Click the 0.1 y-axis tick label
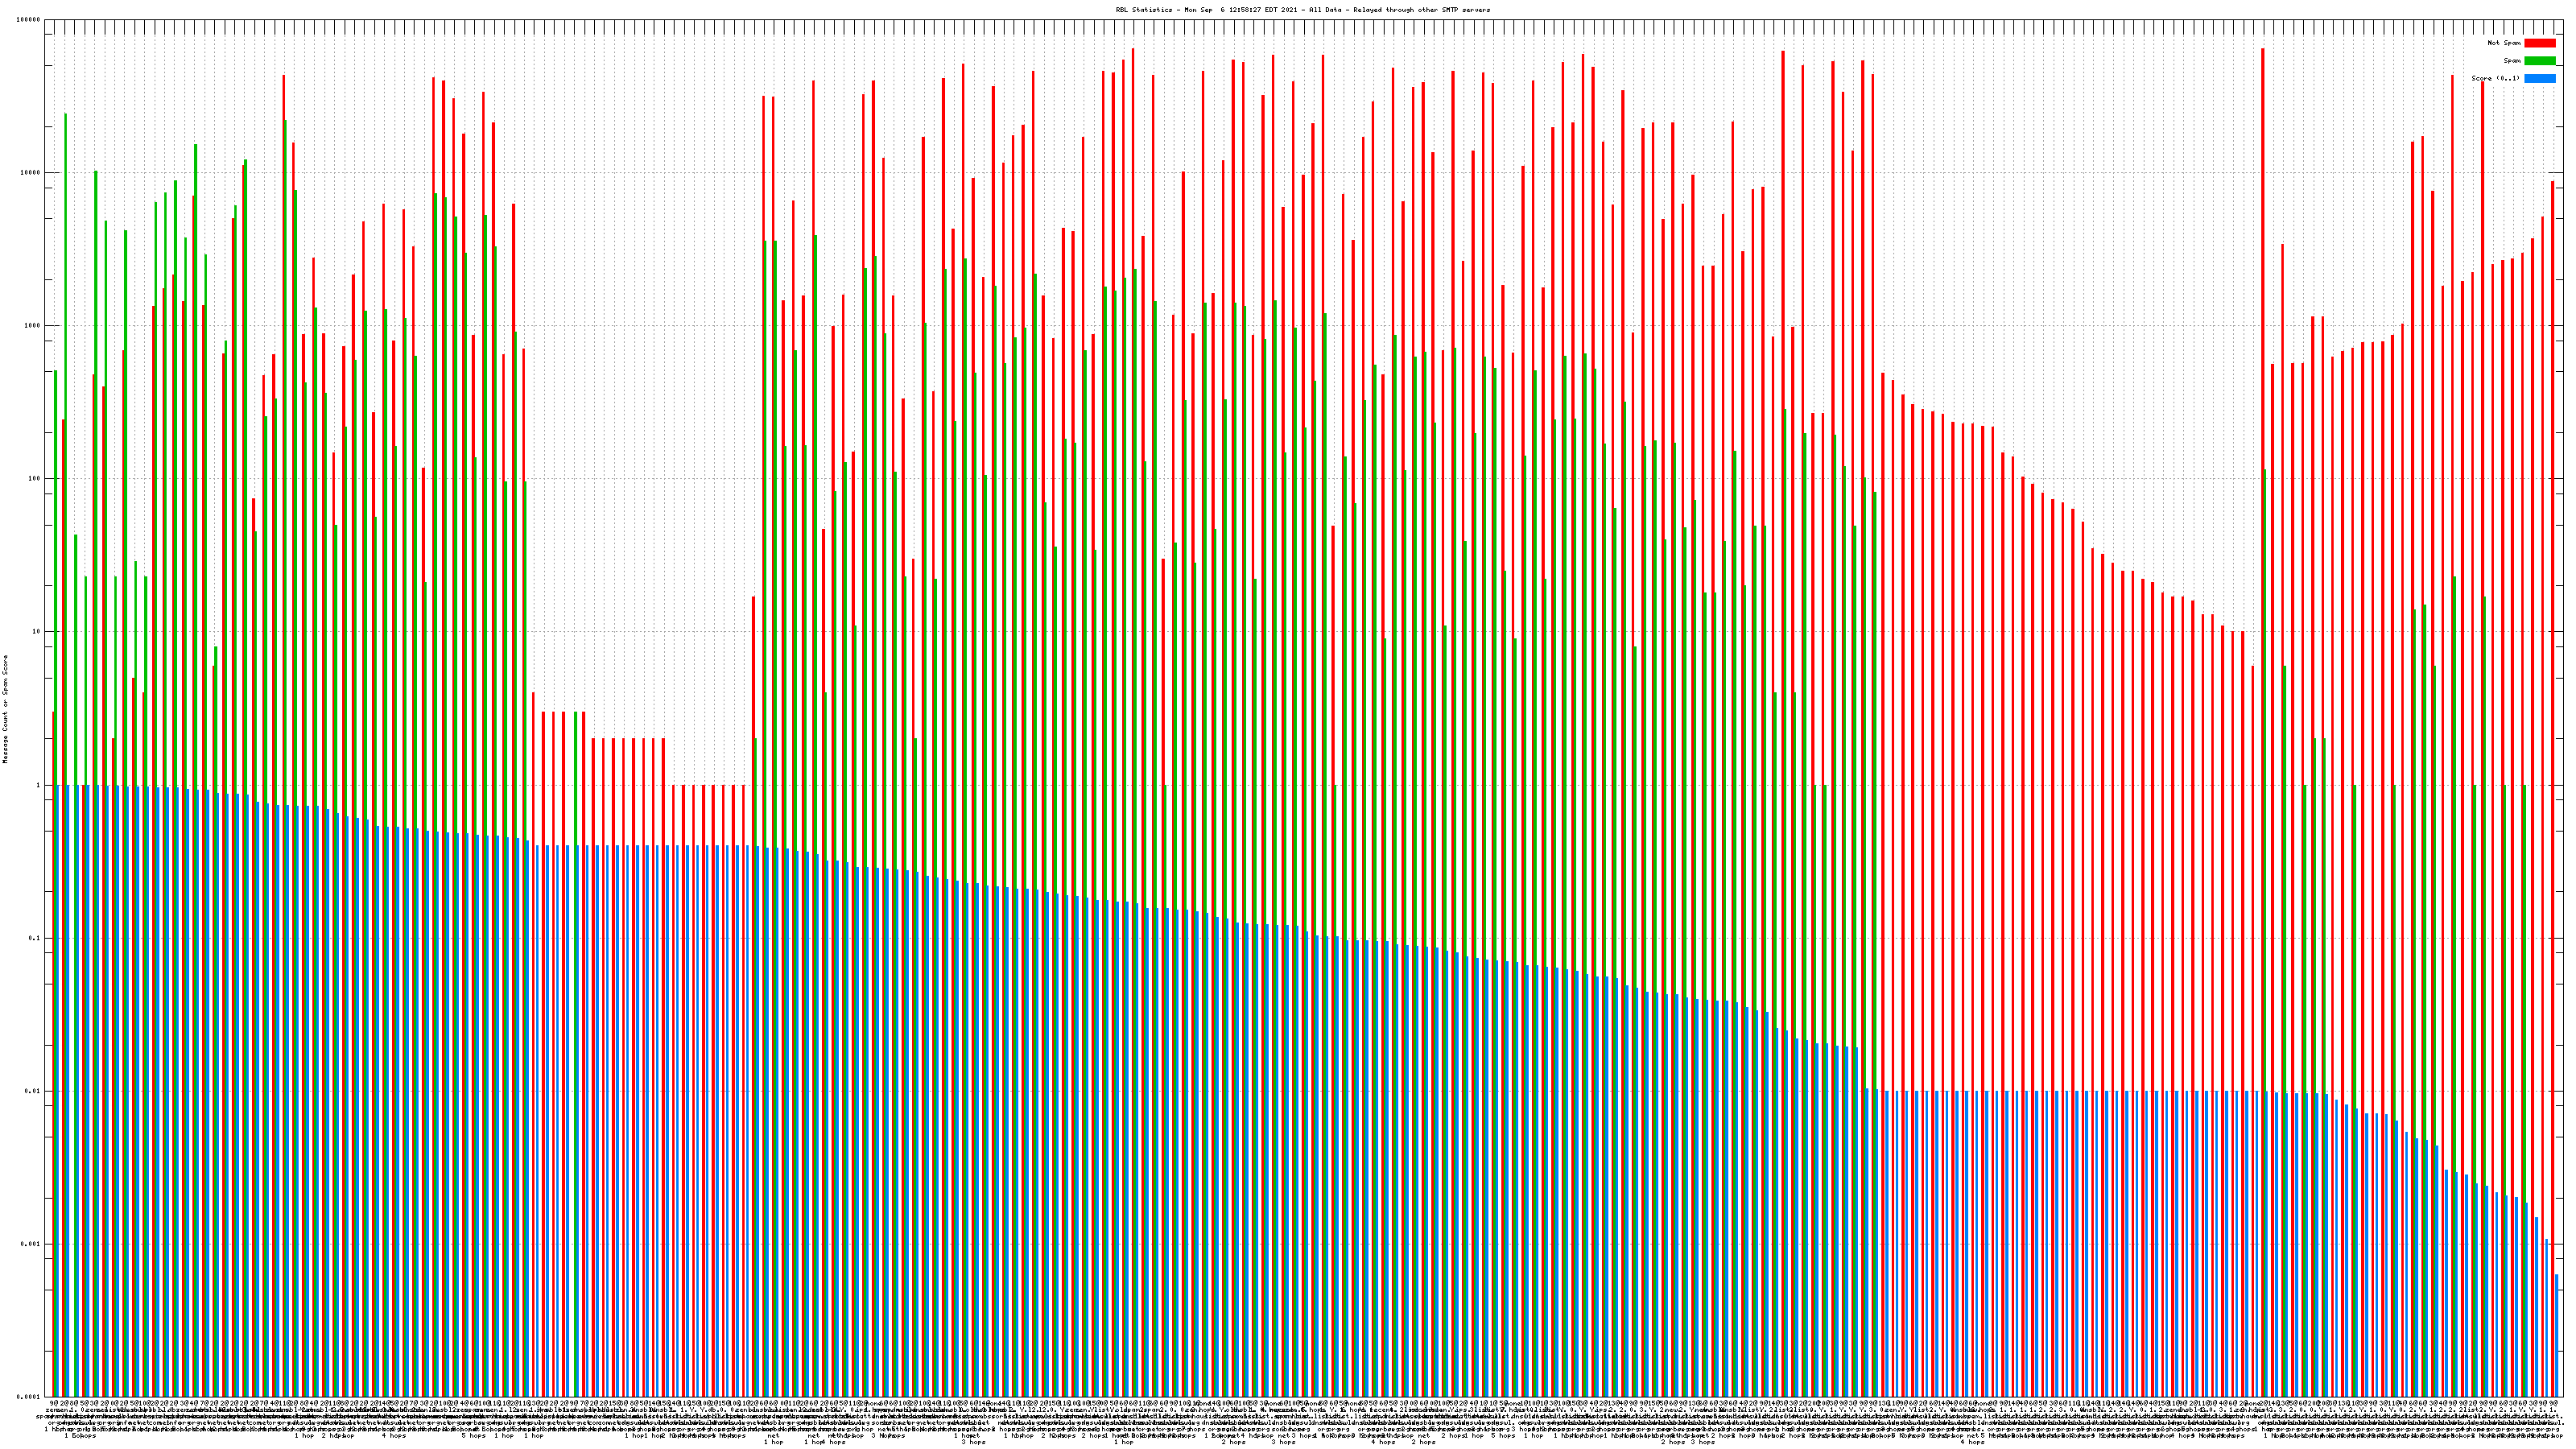Viewport: 2576px width, 1449px height. point(35,938)
